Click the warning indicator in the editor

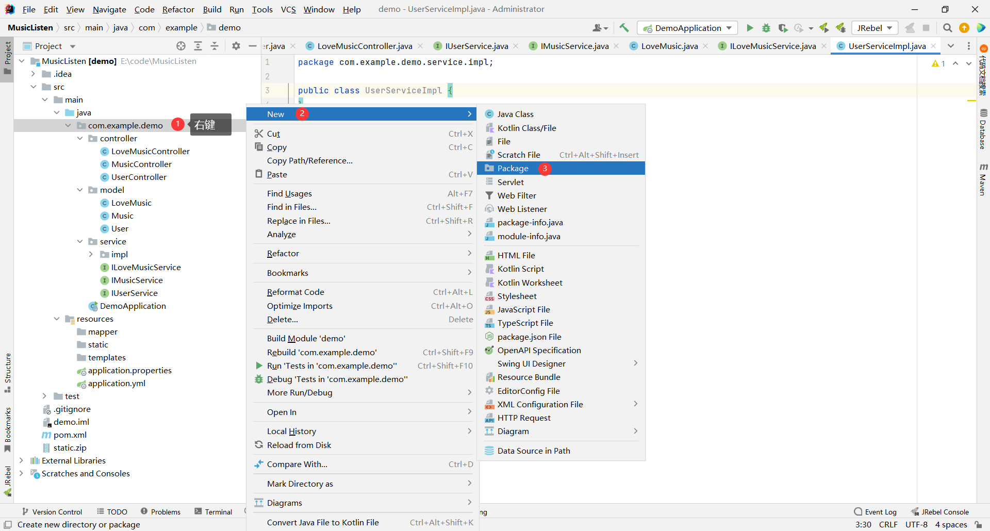(x=938, y=63)
